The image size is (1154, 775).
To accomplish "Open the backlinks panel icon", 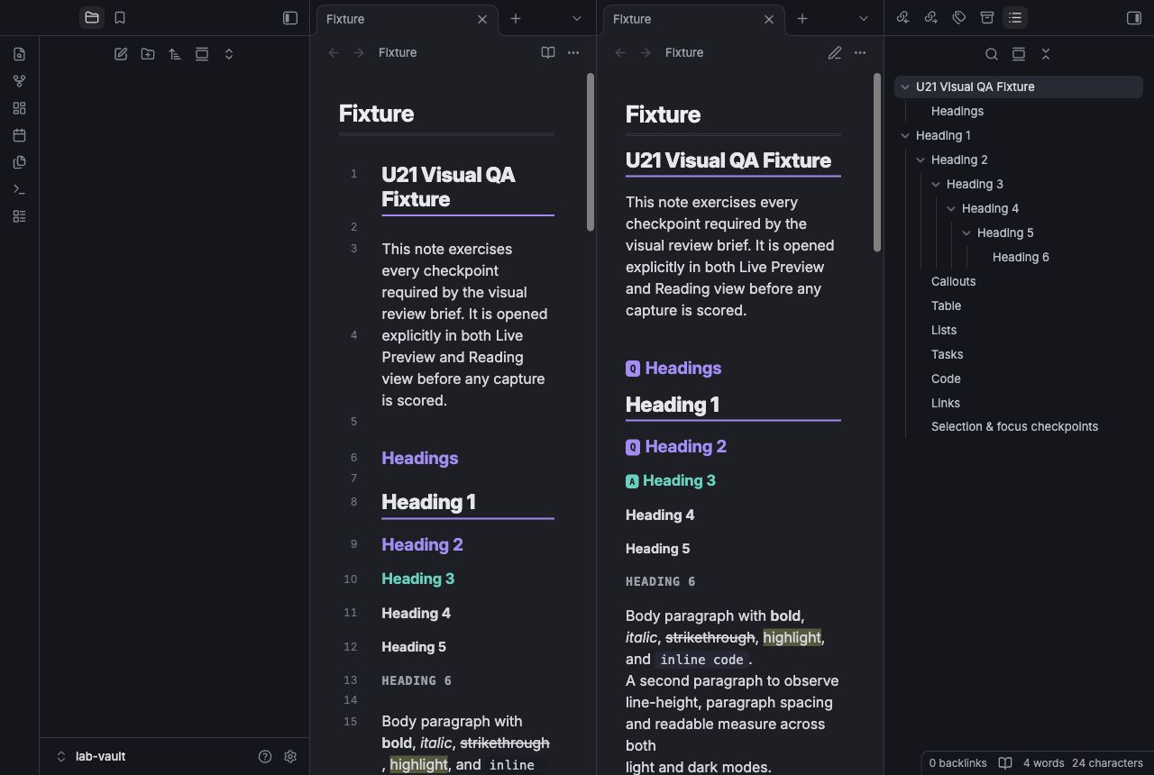I will point(902,18).
